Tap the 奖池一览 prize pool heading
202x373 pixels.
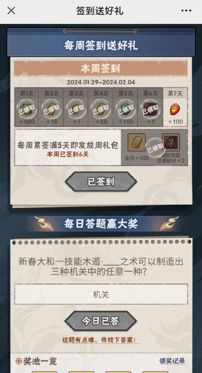(36, 361)
